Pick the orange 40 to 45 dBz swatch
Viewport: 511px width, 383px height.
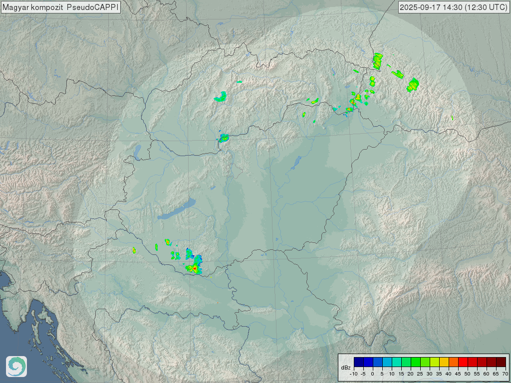tap(454, 362)
